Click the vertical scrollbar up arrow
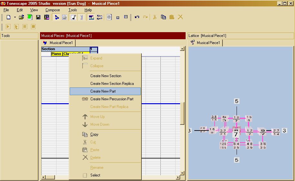This screenshot has height=181, width=295. click(x=182, y=49)
